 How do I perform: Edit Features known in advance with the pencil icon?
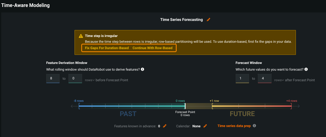click(x=165, y=126)
